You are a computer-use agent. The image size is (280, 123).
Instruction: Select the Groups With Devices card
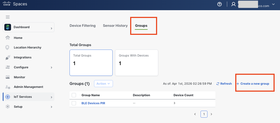136,62
